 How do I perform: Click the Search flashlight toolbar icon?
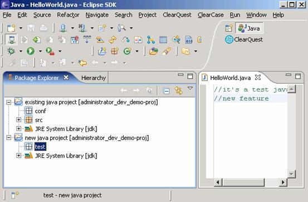121,28
